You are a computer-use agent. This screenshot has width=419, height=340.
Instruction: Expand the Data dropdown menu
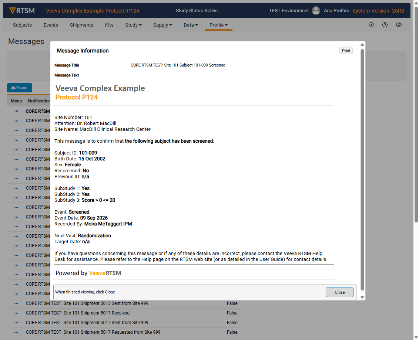pos(191,25)
